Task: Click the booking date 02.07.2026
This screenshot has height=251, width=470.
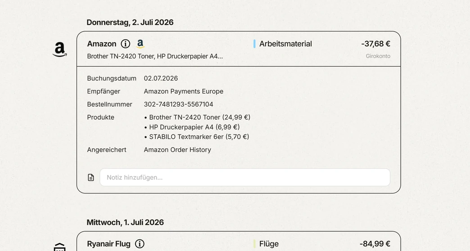Action: pos(161,78)
